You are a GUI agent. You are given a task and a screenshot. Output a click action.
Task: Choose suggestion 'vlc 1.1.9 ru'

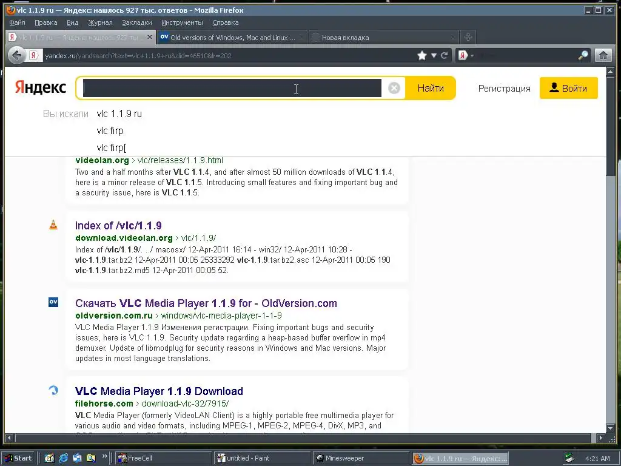(x=119, y=113)
